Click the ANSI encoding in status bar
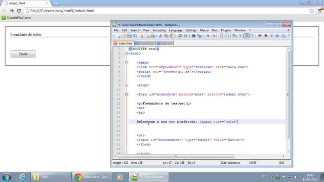 click(252, 163)
